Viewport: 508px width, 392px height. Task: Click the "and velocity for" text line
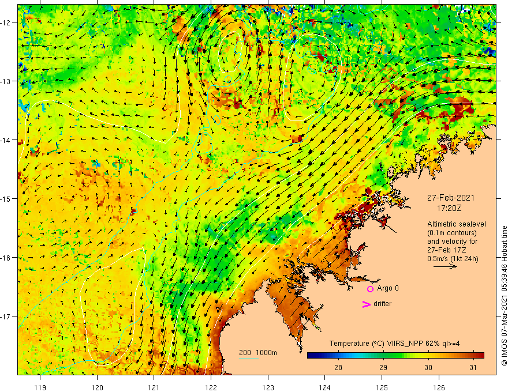click(452, 242)
